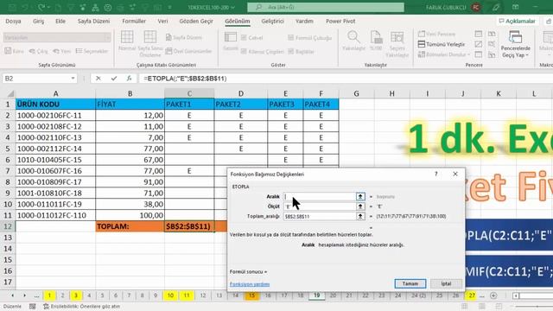Expand Bölmeleri Dondur dropdown
553x311 pixels.
point(468,54)
